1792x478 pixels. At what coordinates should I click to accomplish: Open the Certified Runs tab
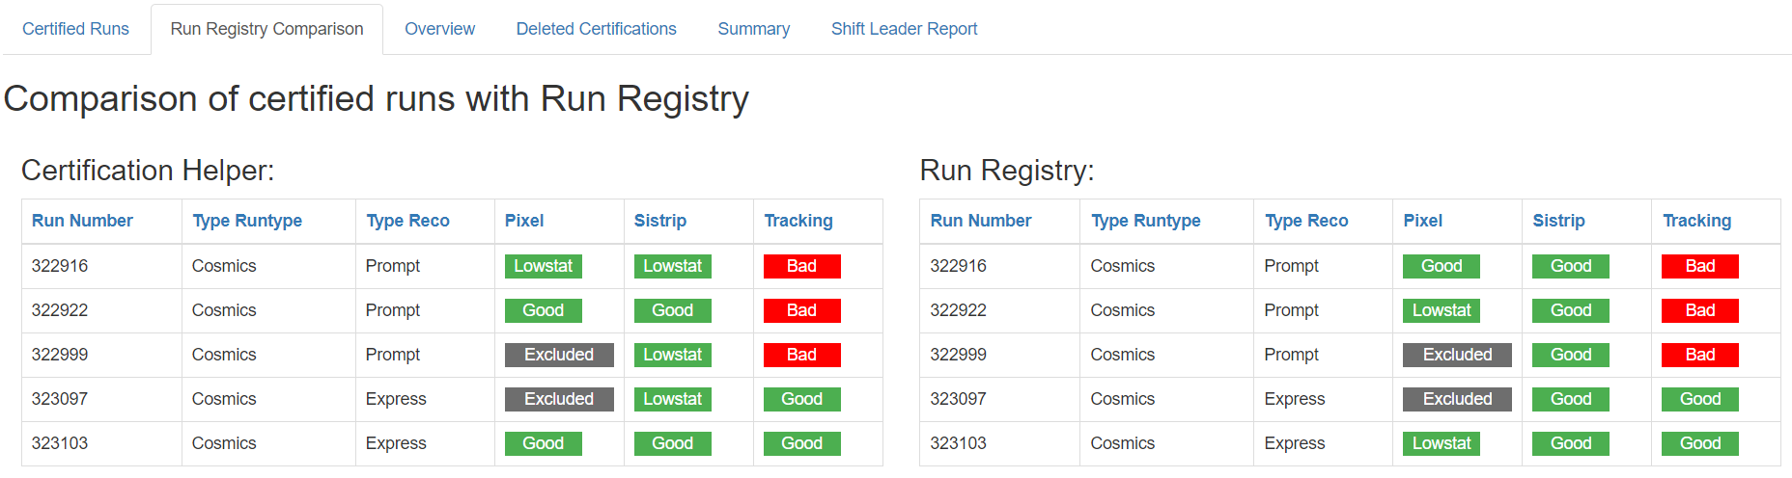click(75, 29)
